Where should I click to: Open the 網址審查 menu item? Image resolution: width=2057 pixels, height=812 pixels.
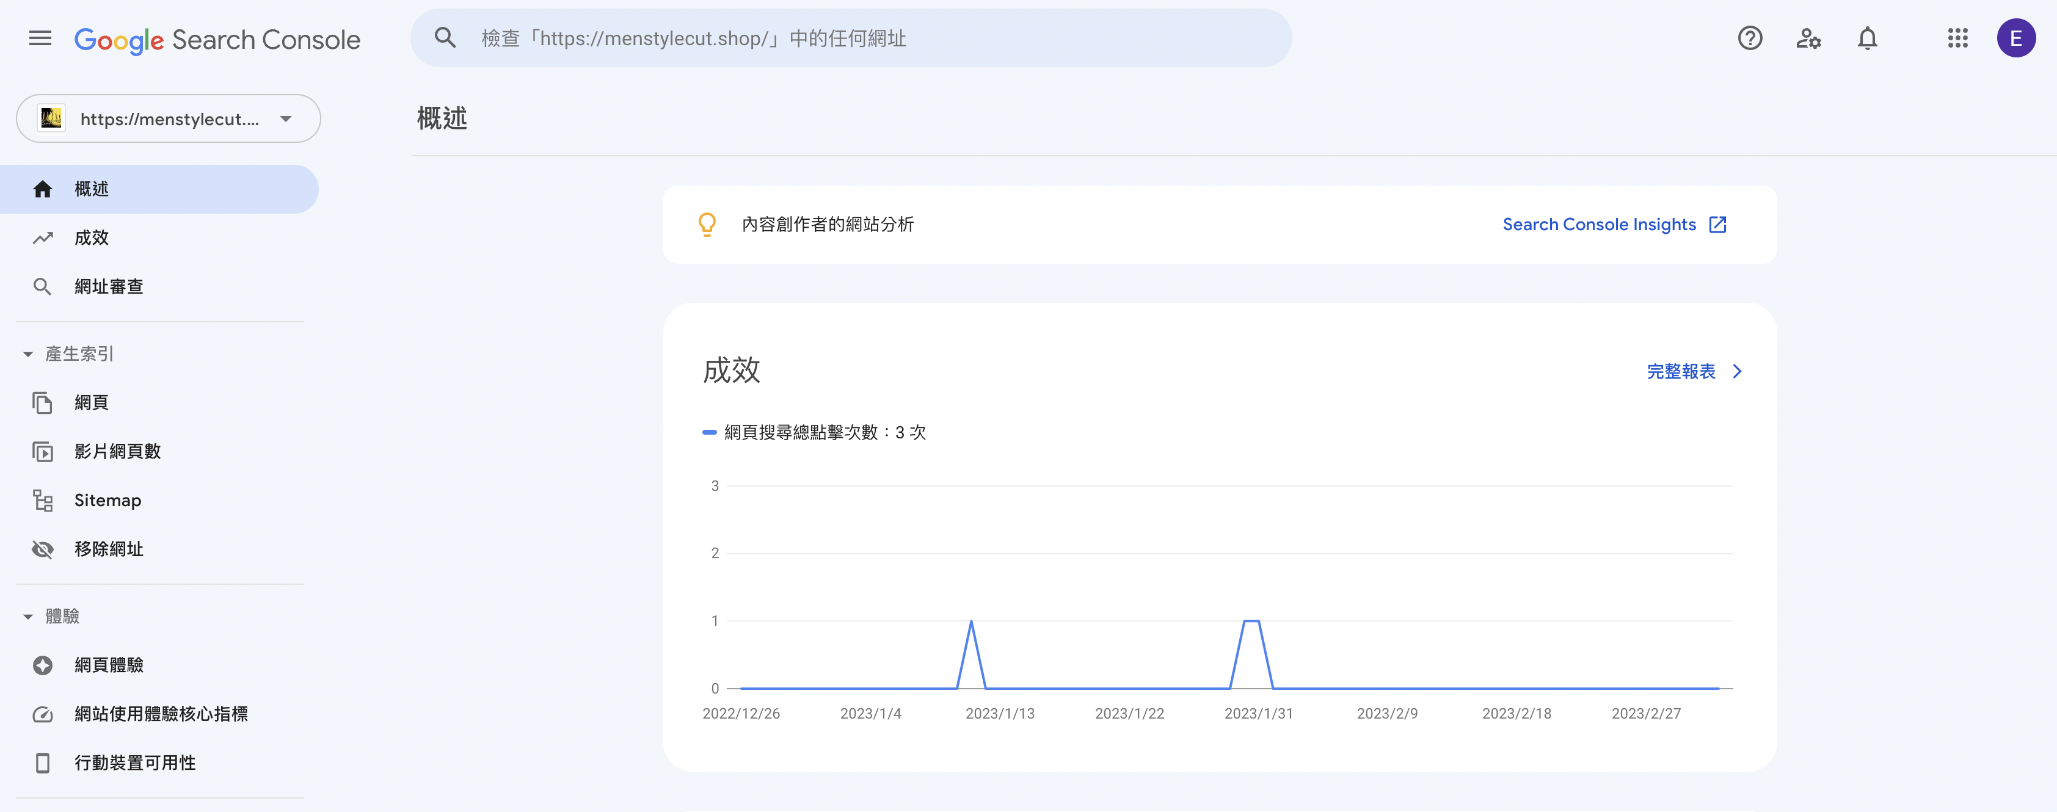159,286
